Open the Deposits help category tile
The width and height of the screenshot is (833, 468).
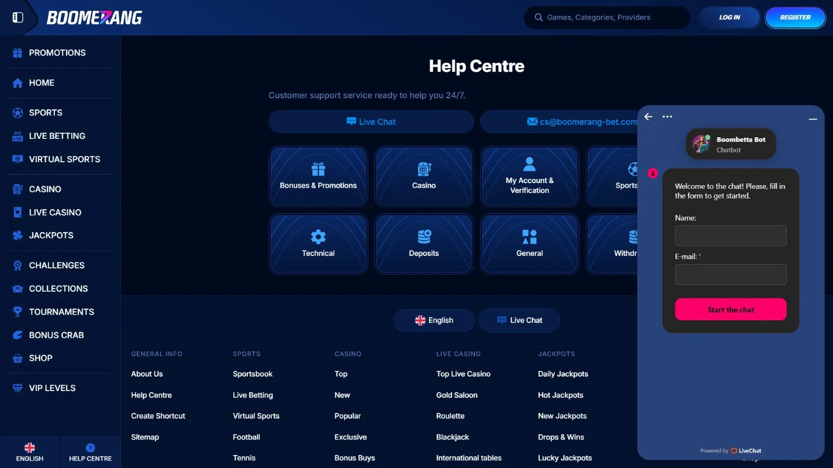click(x=424, y=244)
